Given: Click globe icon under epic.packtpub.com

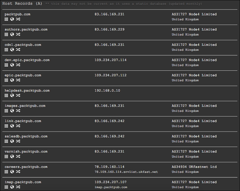Looking at the screenshot, I should [12, 80].
